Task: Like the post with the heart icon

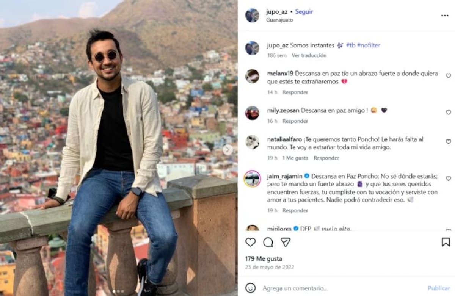Action: (250, 242)
